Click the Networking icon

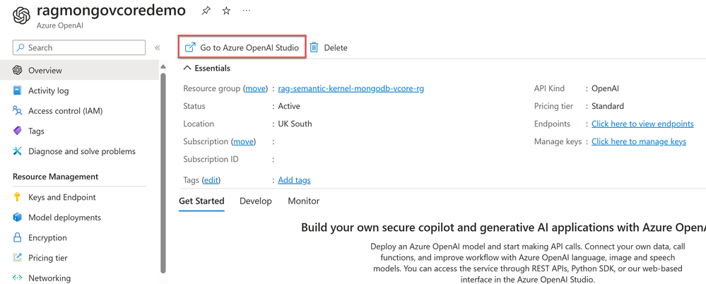coord(18,278)
